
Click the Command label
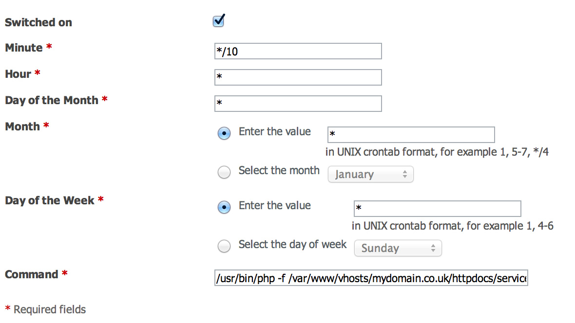[32, 274]
